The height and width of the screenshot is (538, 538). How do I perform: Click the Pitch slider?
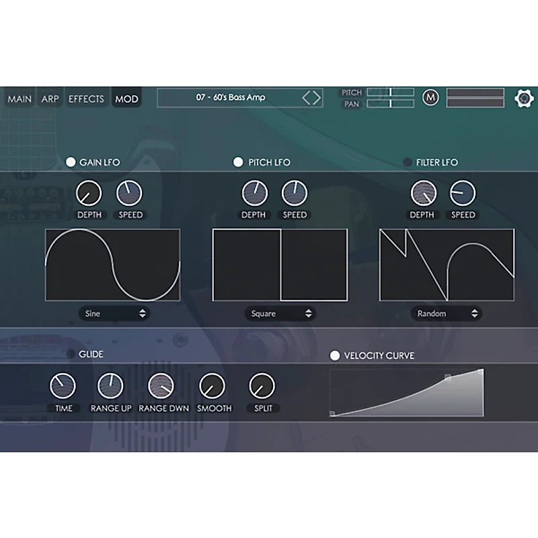click(390, 92)
